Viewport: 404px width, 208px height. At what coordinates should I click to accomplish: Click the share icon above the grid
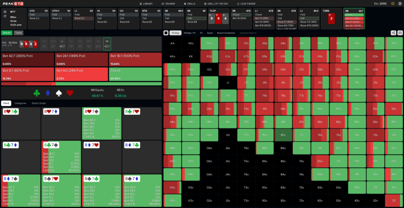tap(393, 33)
